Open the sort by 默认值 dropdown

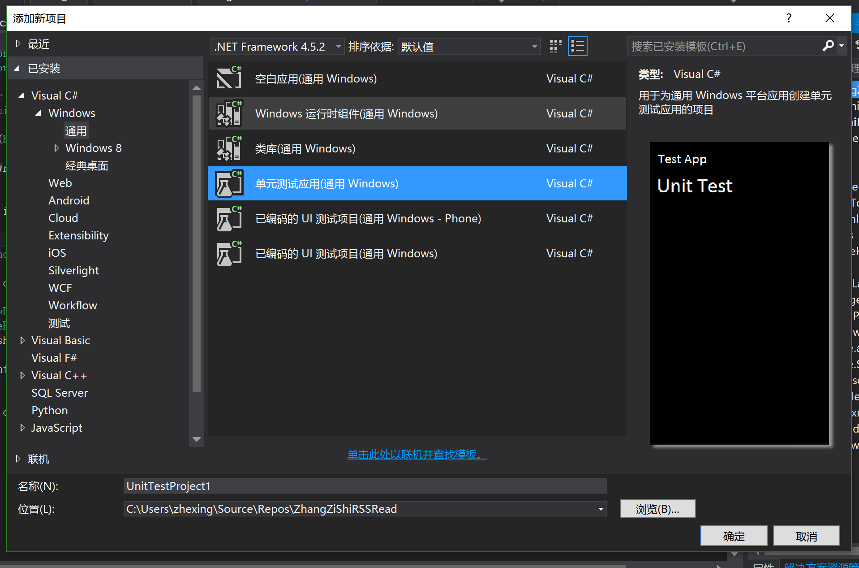click(469, 47)
